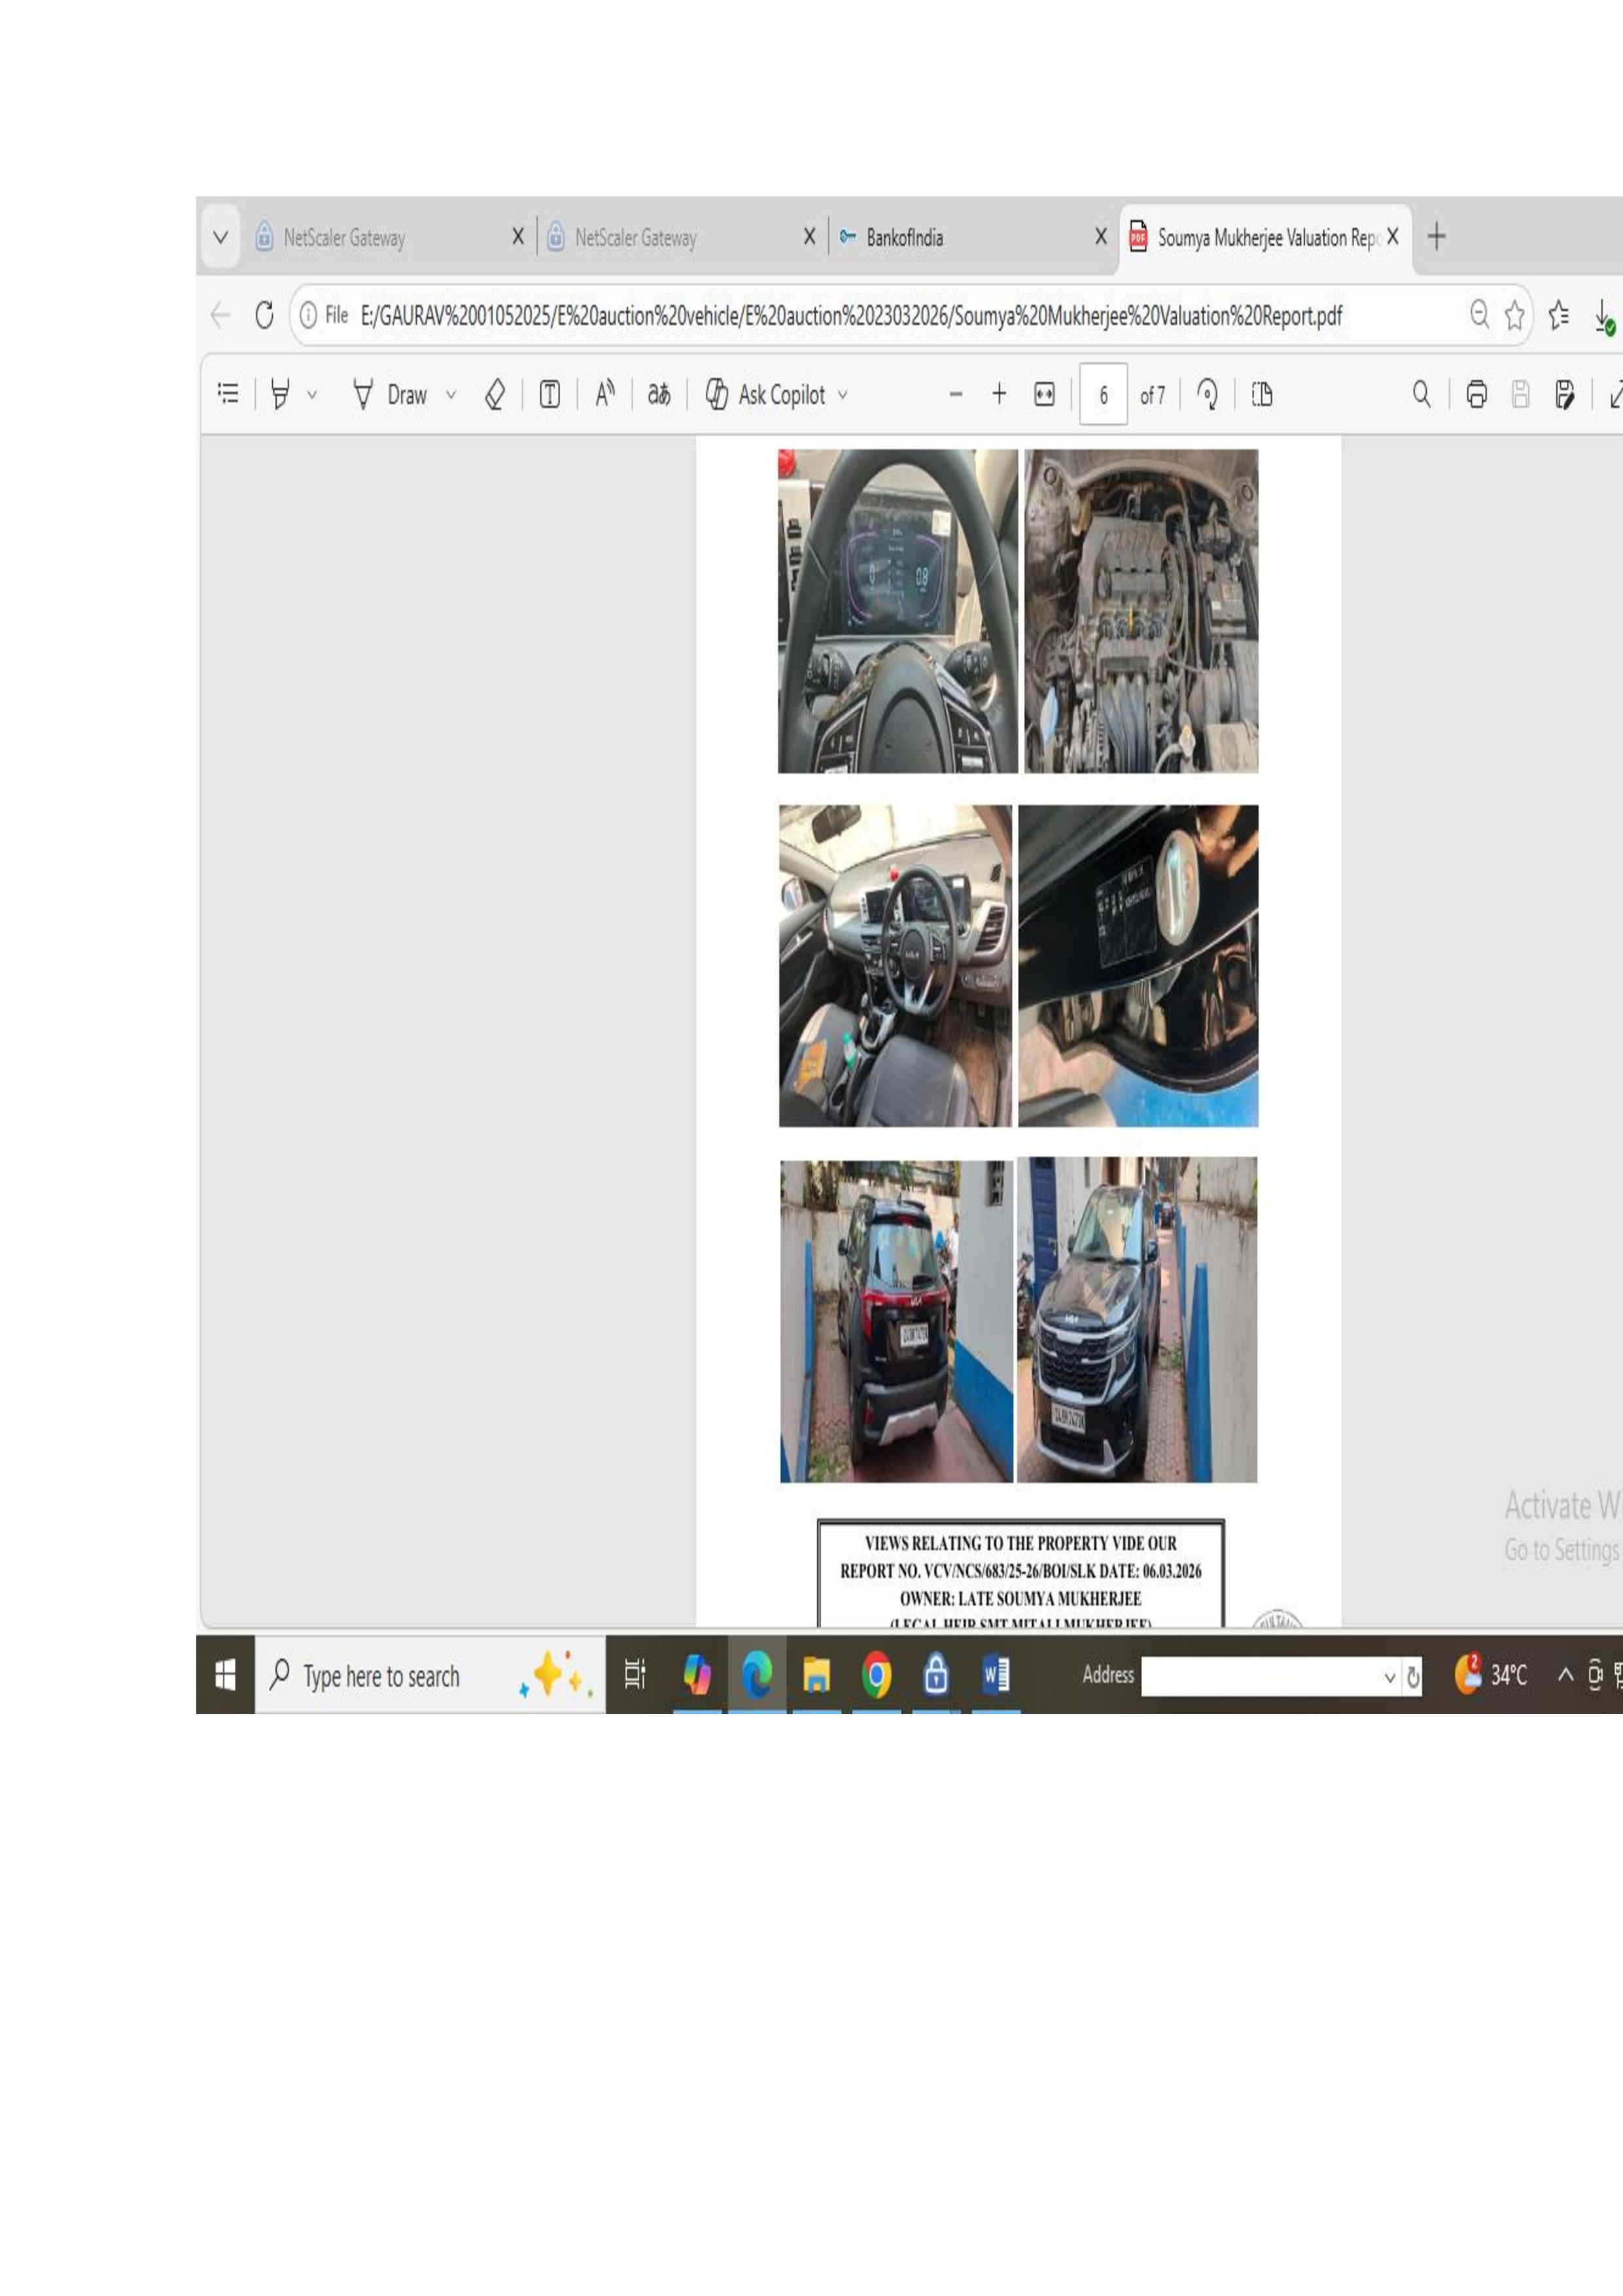Click the zoom in plus button

[998, 394]
